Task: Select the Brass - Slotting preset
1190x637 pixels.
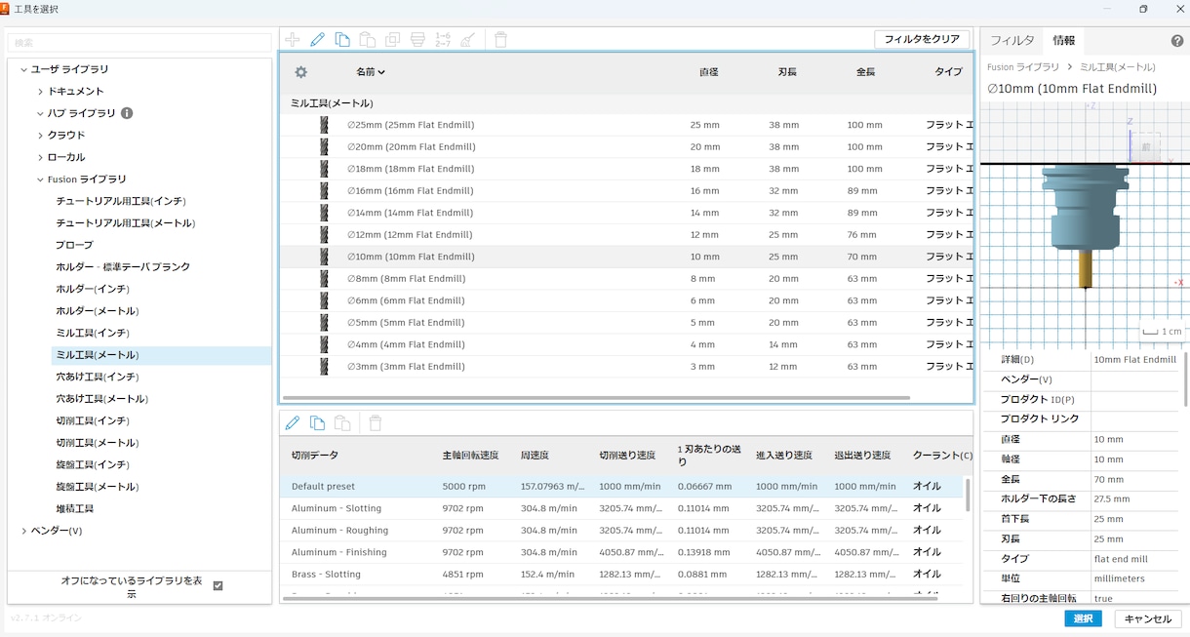Action: (622, 575)
